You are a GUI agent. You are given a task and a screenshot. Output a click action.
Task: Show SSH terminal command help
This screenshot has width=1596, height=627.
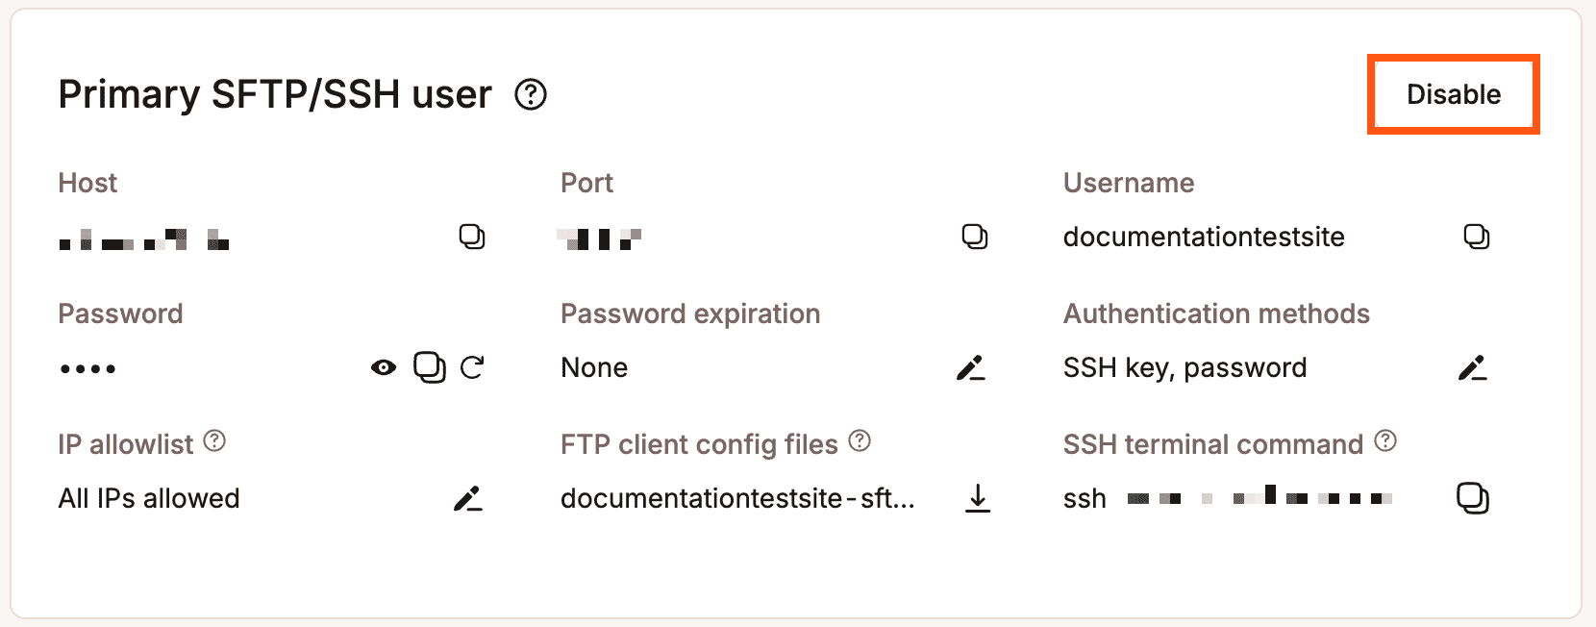[x=1385, y=441]
